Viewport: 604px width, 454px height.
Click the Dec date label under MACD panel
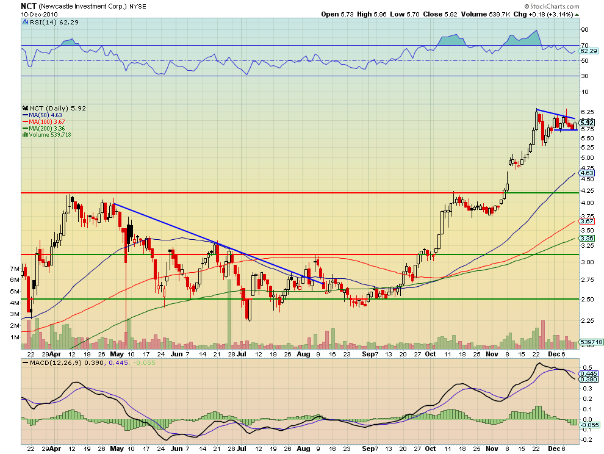[553, 449]
